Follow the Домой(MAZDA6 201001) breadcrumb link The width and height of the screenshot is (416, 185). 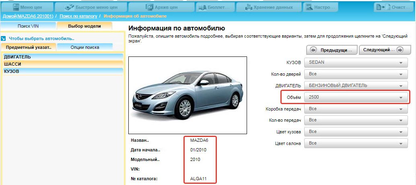[x=28, y=16]
